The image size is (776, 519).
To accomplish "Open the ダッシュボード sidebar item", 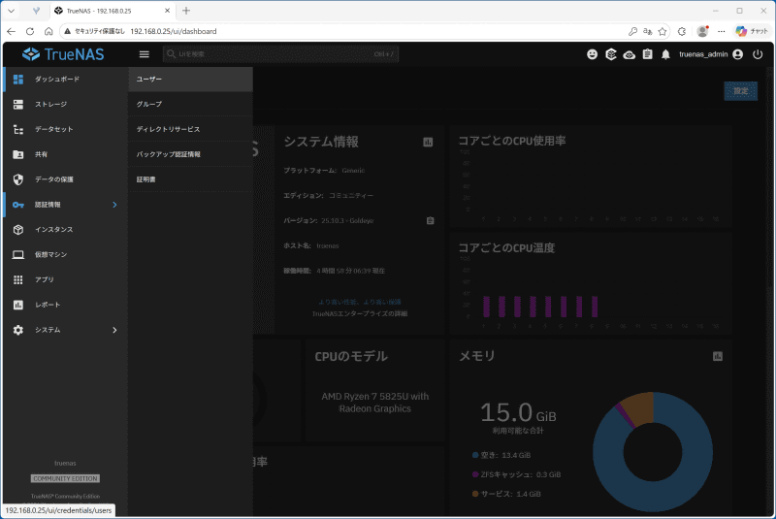I will tap(65, 80).
